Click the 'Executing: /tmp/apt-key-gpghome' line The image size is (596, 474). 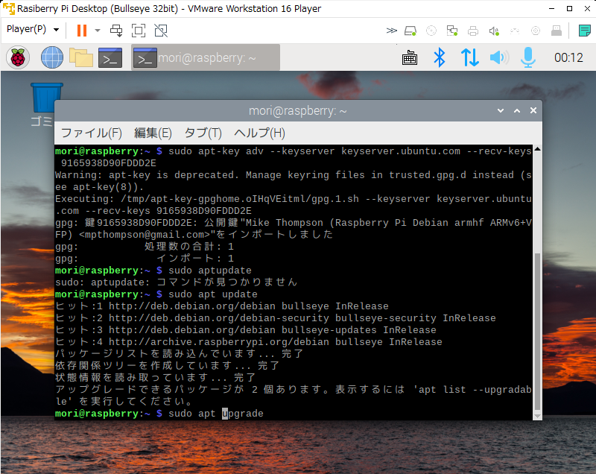coord(293,199)
